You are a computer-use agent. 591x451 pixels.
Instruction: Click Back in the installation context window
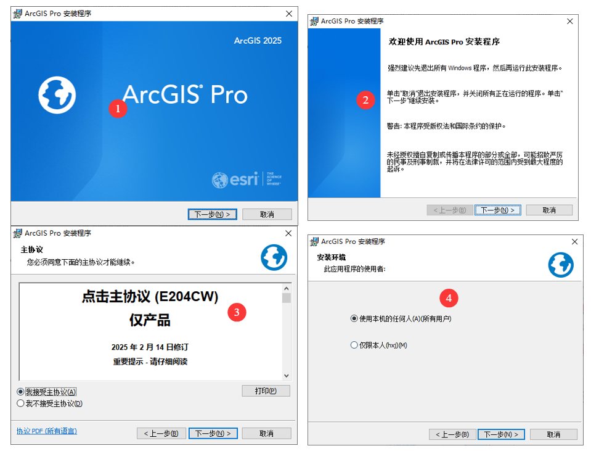(x=452, y=434)
